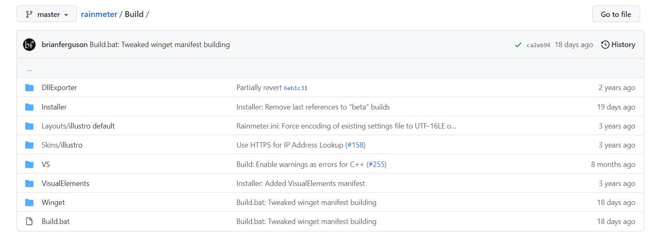Open the master branch dropdown

[46, 14]
